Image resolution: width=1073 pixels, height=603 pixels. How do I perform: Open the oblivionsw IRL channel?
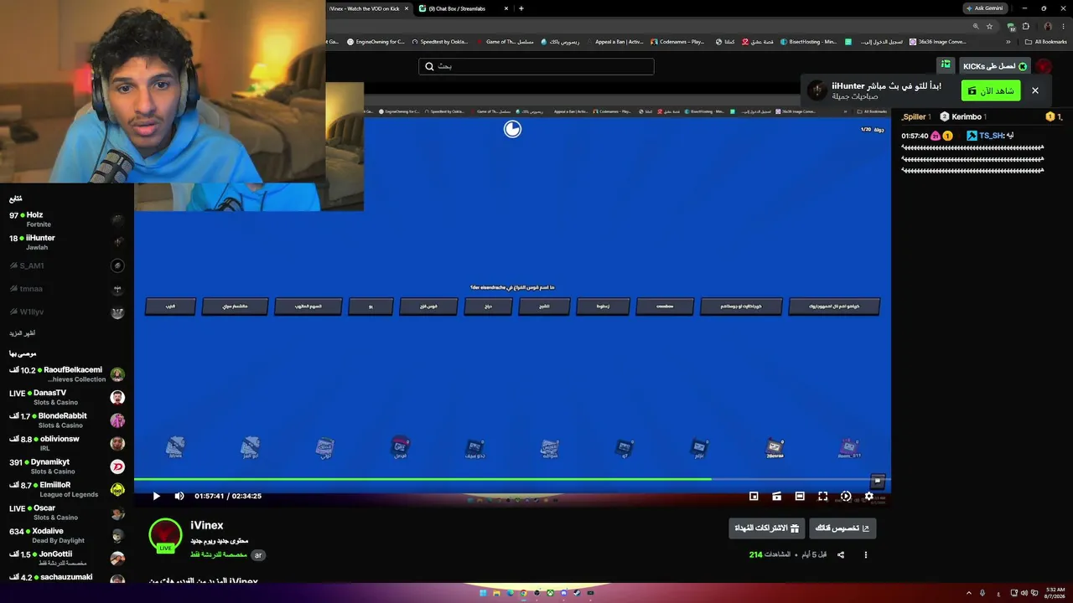[67, 443]
